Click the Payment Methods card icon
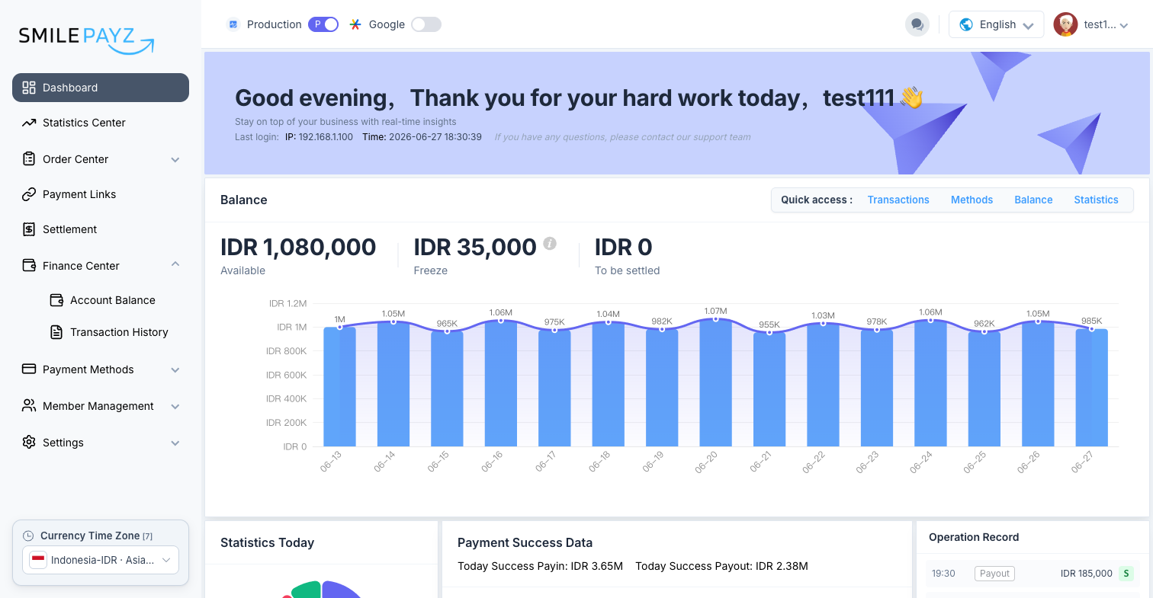This screenshot has height=598, width=1153. (x=29, y=369)
